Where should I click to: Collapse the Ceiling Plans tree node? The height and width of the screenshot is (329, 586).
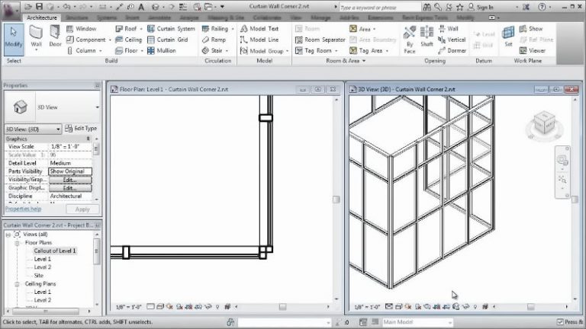point(18,283)
